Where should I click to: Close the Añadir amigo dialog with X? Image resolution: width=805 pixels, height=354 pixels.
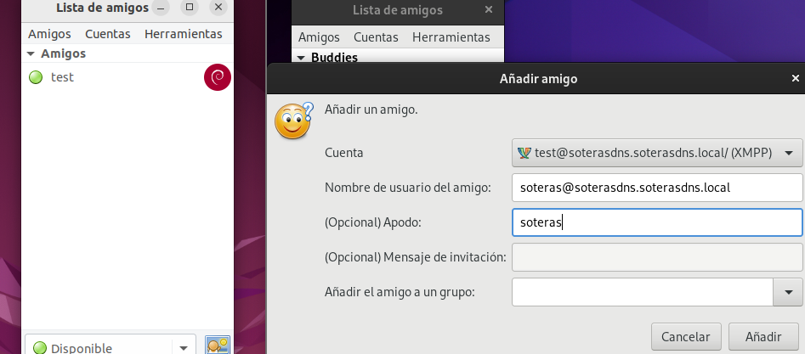click(795, 79)
